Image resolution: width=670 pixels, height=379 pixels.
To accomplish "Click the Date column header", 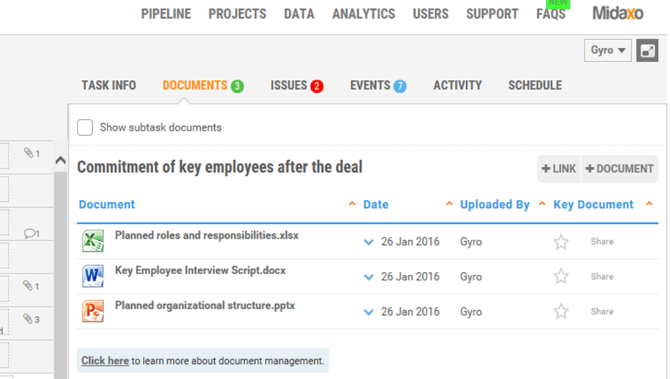I will tap(376, 205).
